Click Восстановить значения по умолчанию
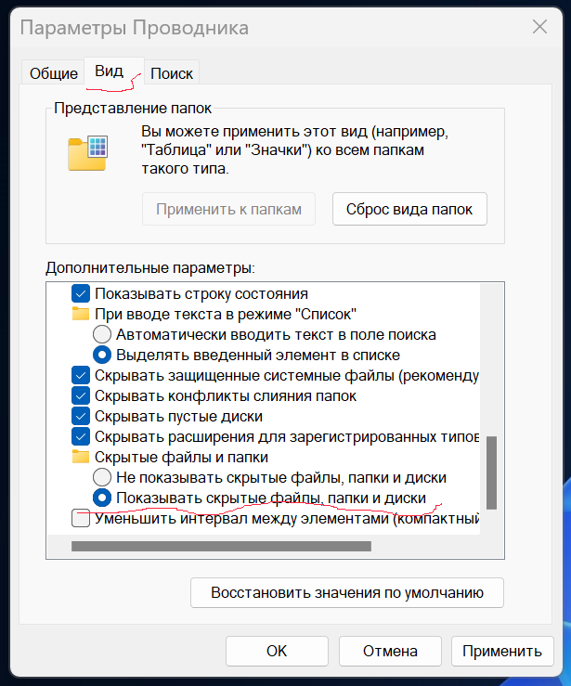This screenshot has width=571, height=686. pos(347,593)
